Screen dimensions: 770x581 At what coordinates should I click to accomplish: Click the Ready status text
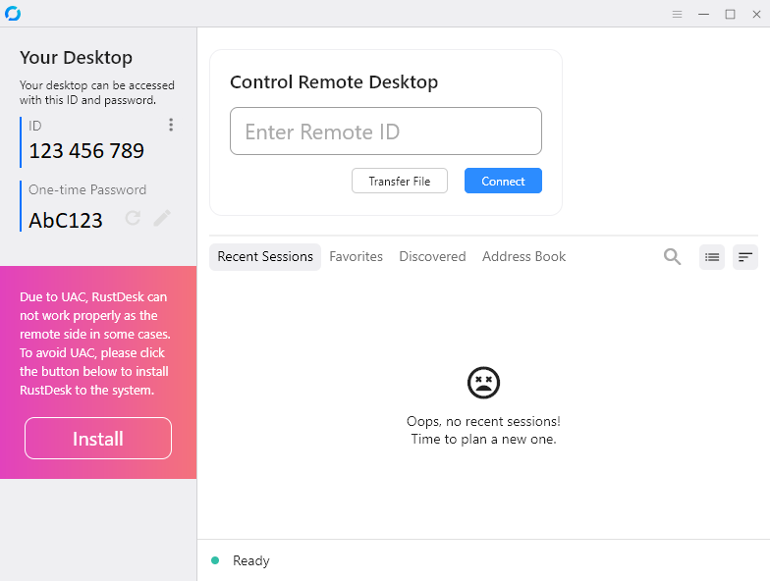click(251, 560)
